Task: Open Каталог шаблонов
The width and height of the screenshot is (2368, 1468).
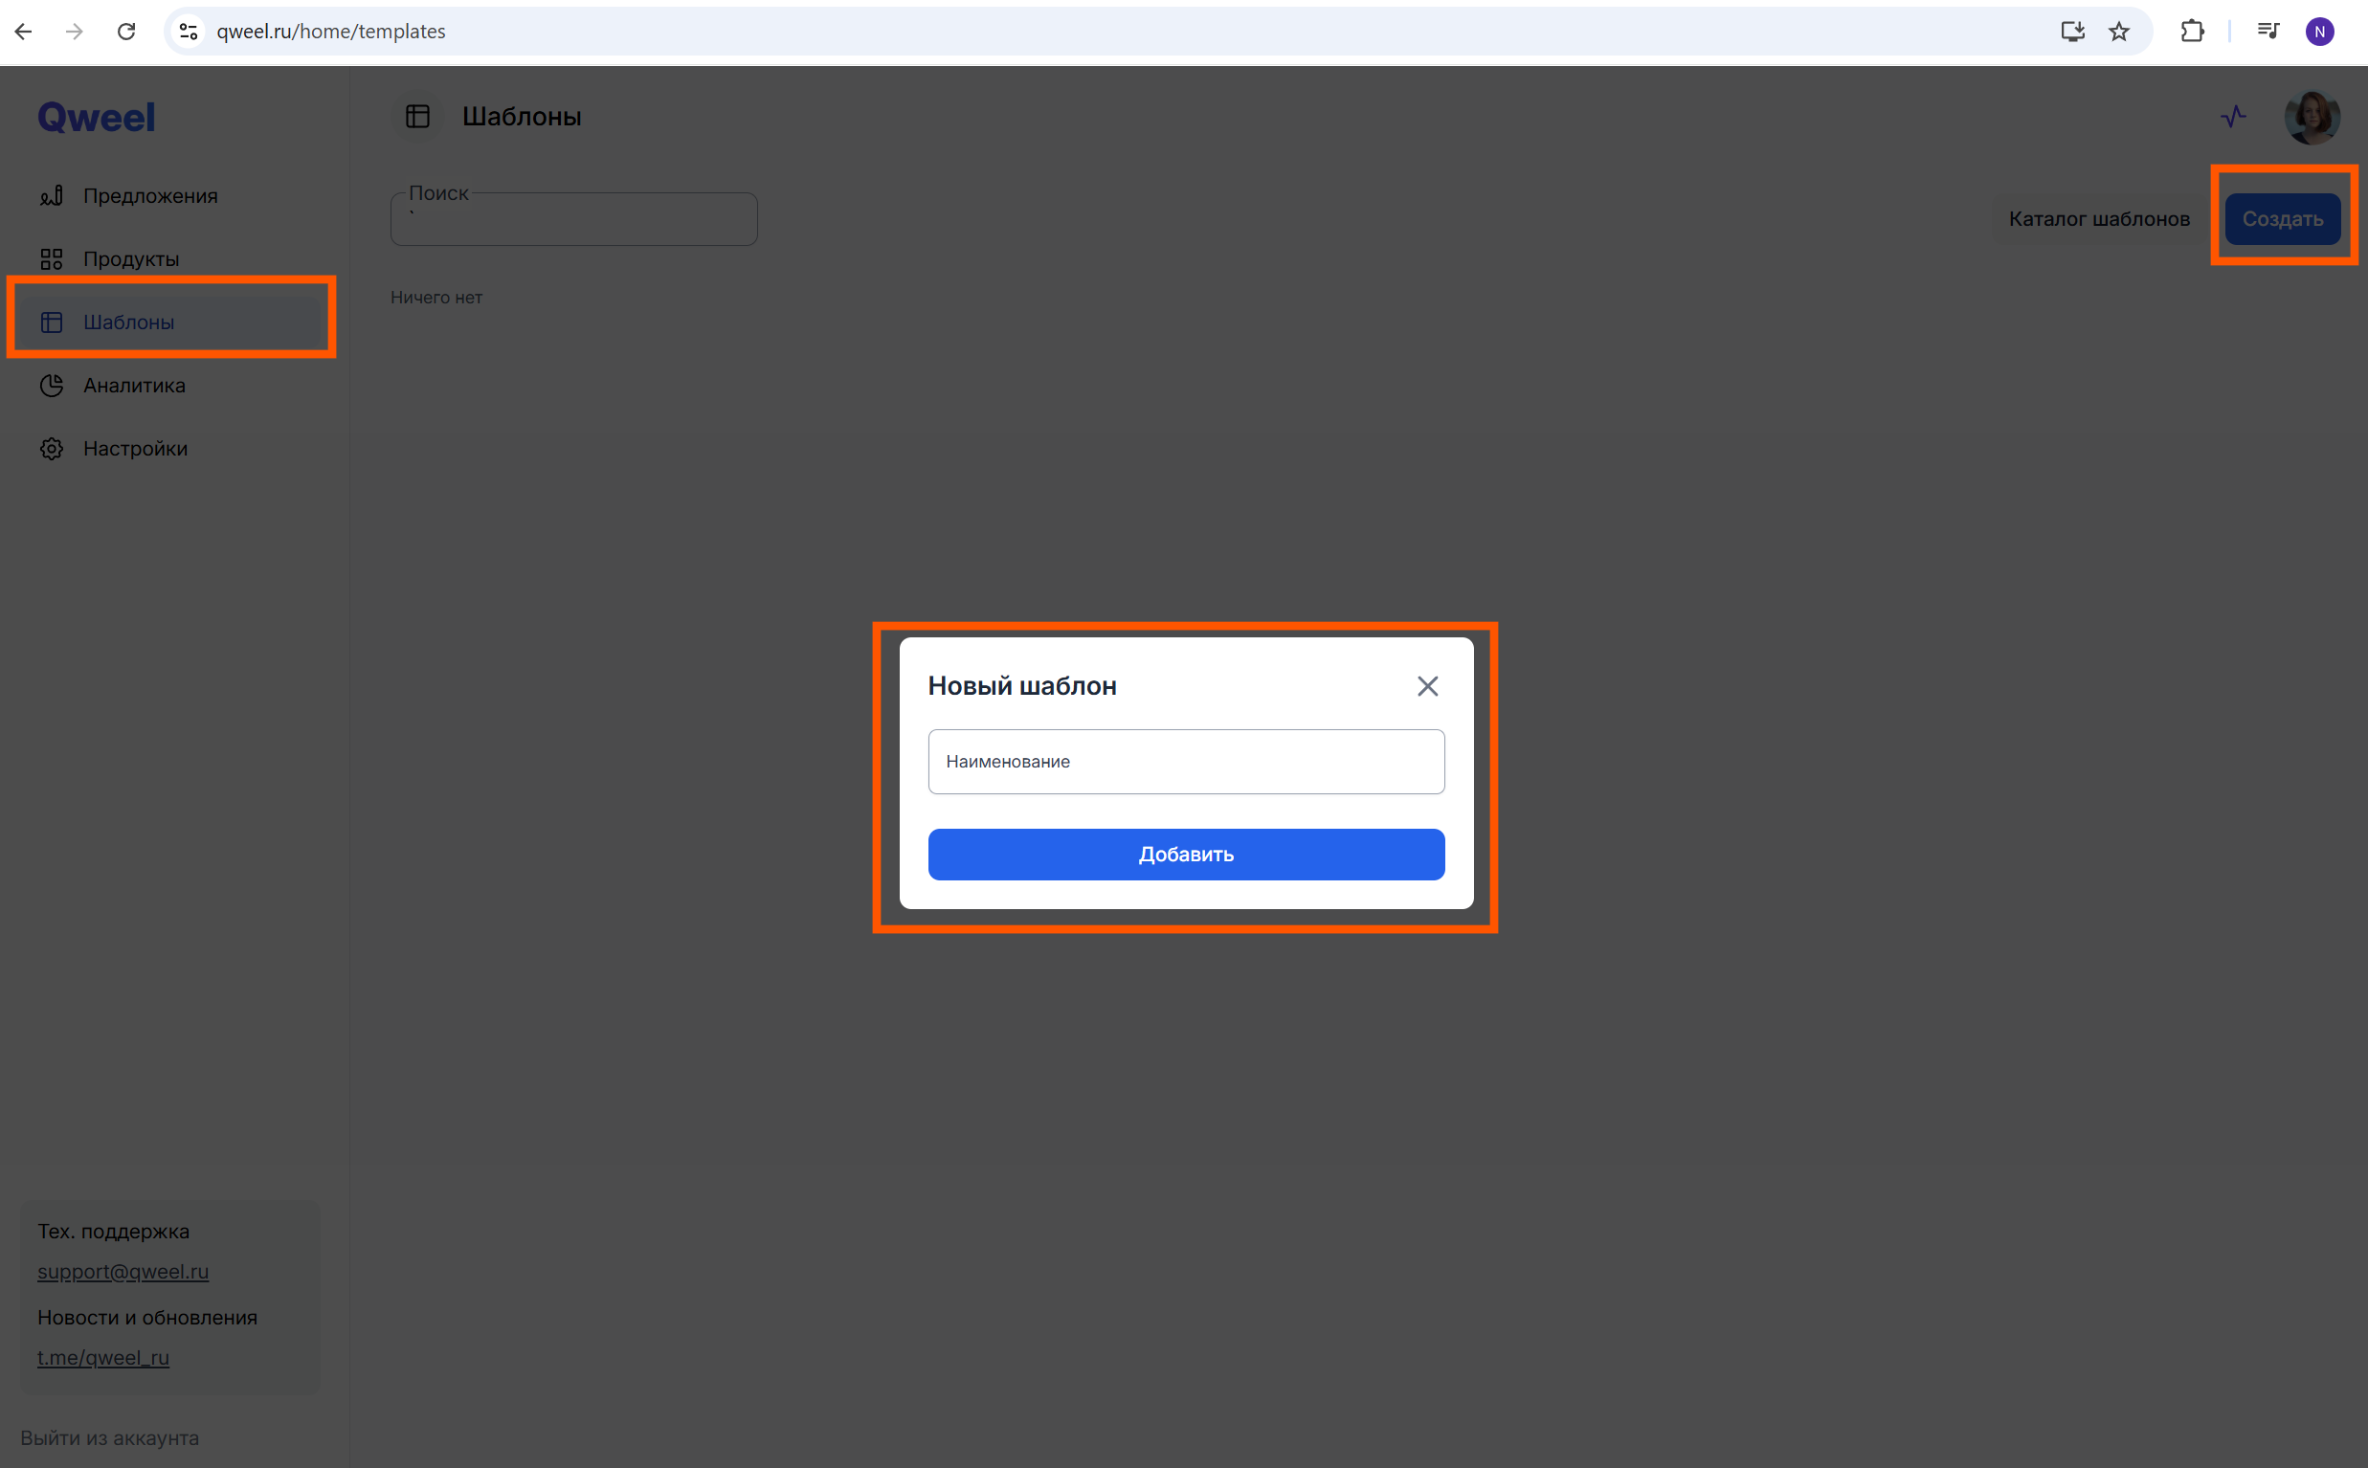Action: [2098, 219]
